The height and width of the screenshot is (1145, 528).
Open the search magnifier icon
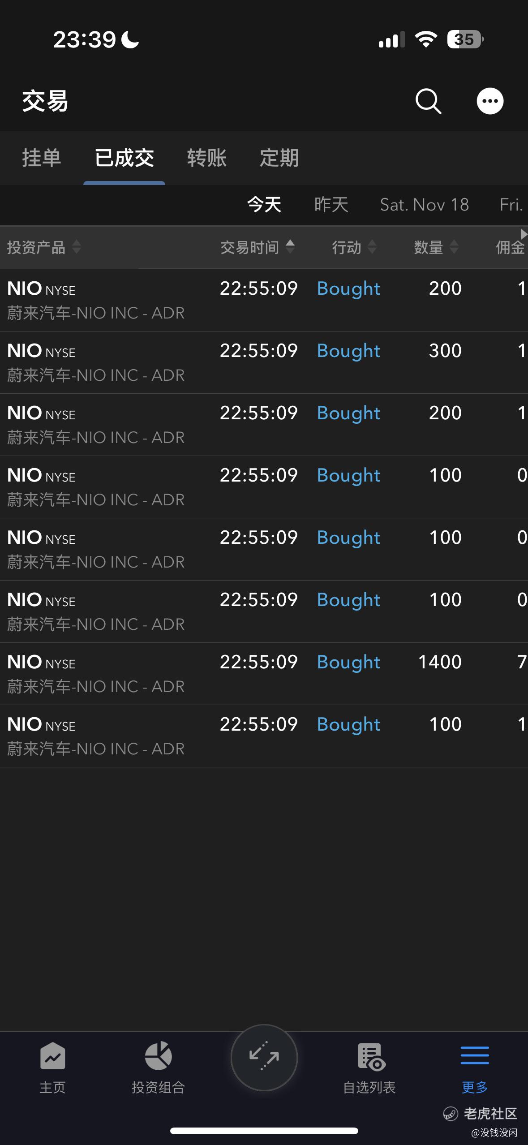428,101
